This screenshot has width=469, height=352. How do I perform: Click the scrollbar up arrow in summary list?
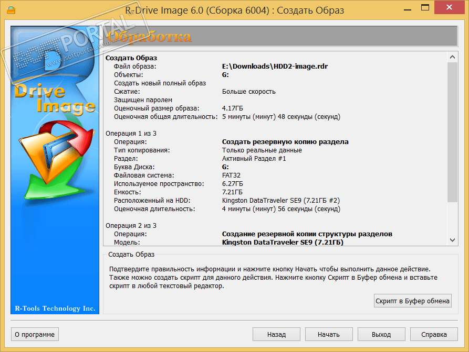click(x=452, y=57)
